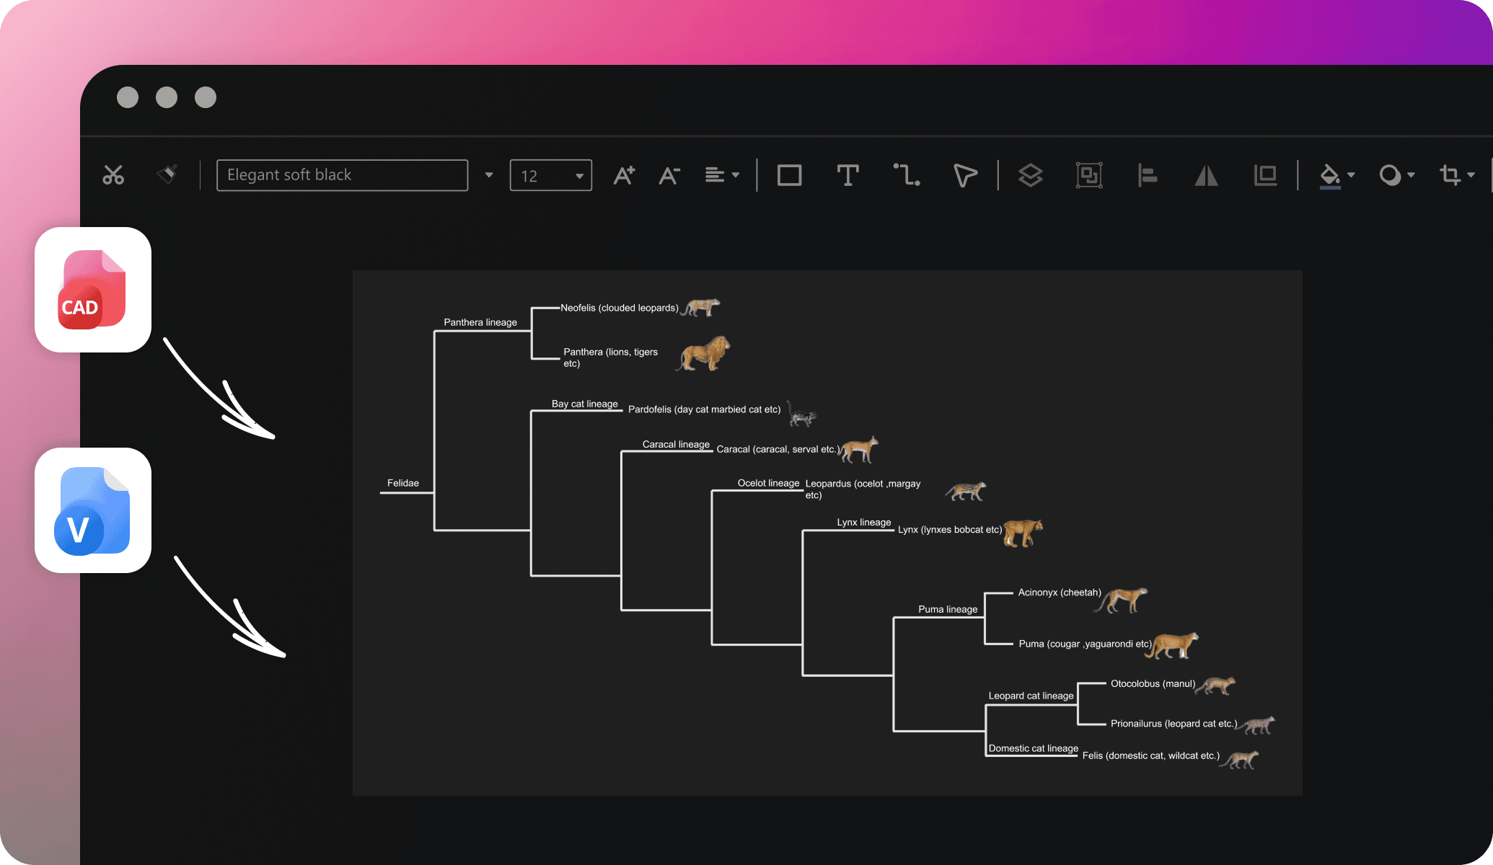1493x865 pixels.
Task: Click the decrease font size icon
Action: [669, 175]
